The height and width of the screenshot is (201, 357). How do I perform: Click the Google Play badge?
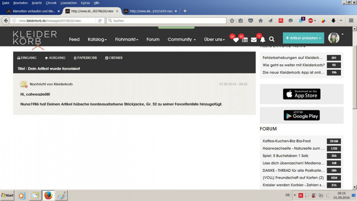click(x=302, y=115)
